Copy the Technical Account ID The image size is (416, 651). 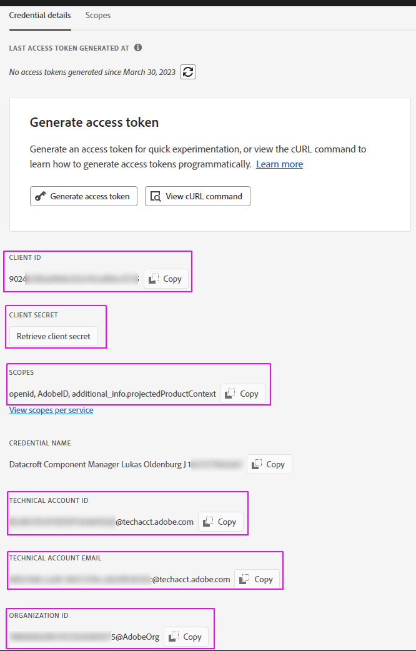220,522
